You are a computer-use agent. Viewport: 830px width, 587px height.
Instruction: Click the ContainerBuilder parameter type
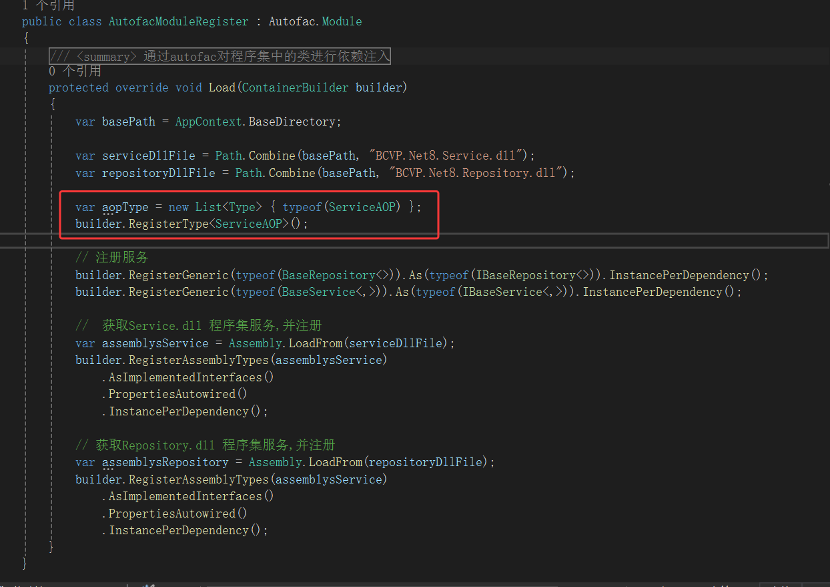click(x=296, y=87)
